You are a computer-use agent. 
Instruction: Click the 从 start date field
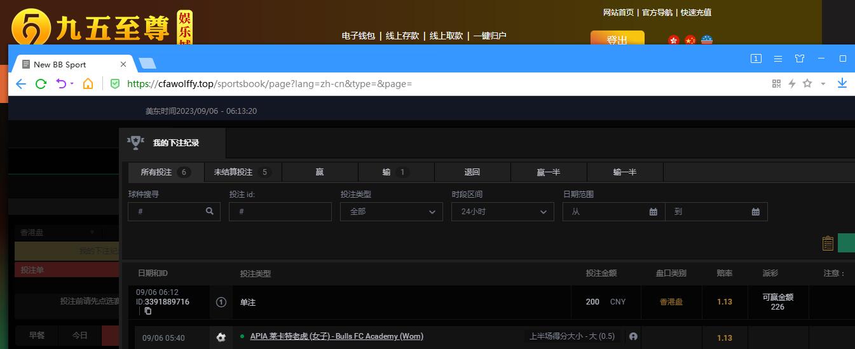pos(614,212)
